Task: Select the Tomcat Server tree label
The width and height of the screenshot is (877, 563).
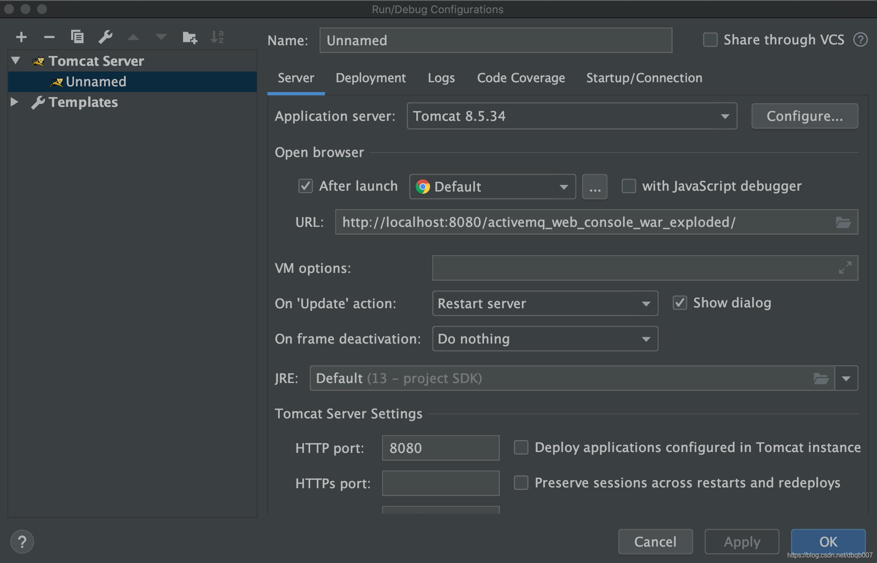Action: coord(96,61)
